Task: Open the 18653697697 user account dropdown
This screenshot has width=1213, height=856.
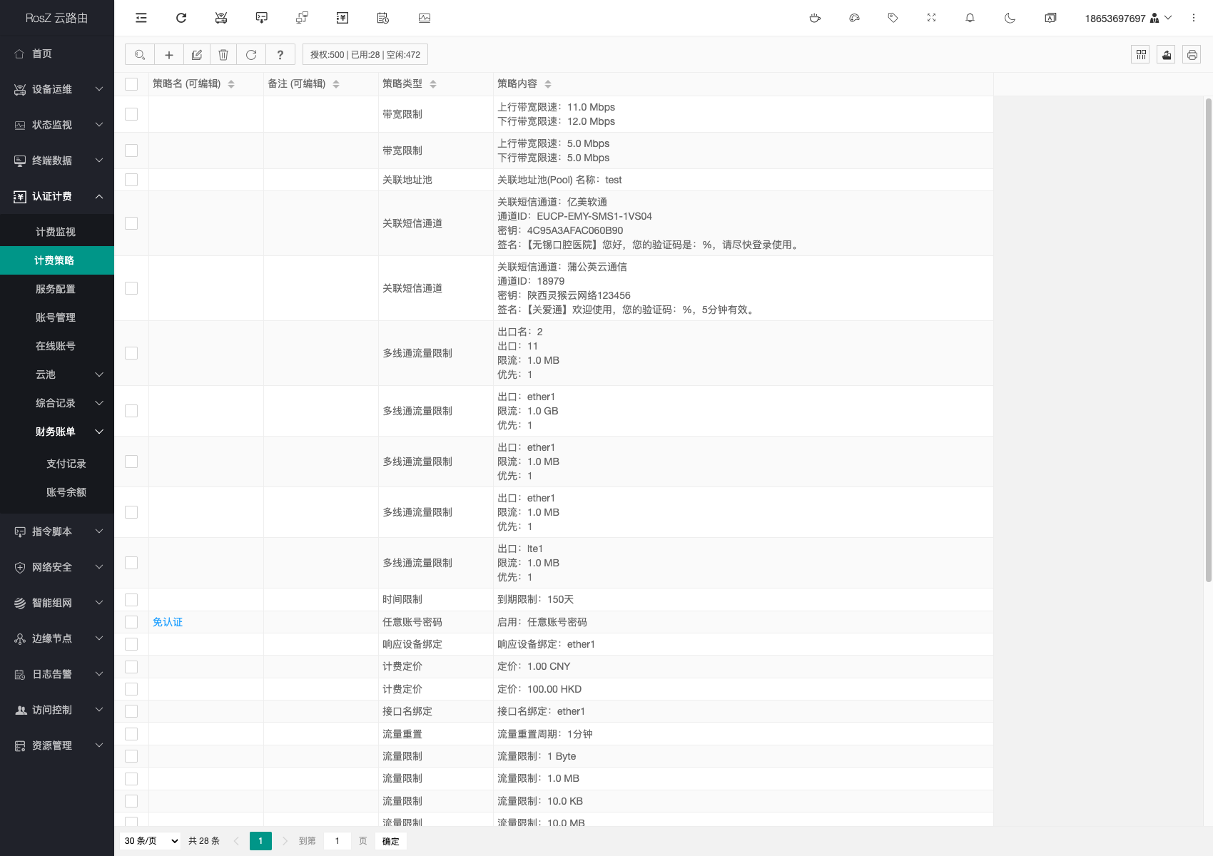Action: (x=1127, y=18)
